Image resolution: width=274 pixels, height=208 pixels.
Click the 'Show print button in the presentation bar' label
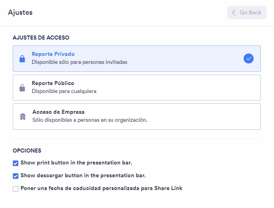[x=76, y=163]
